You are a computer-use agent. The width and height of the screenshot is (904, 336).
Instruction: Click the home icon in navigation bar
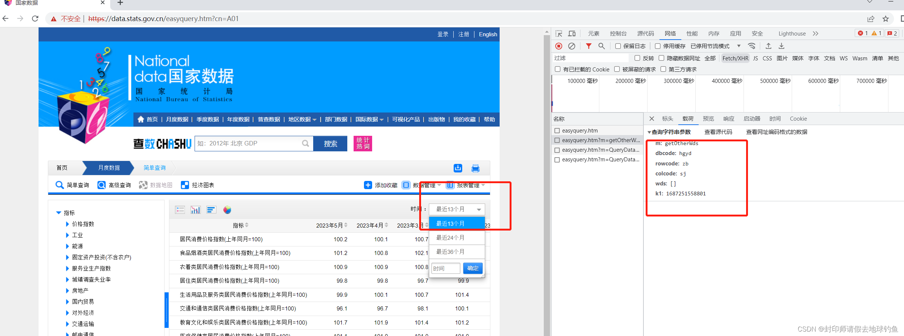141,119
